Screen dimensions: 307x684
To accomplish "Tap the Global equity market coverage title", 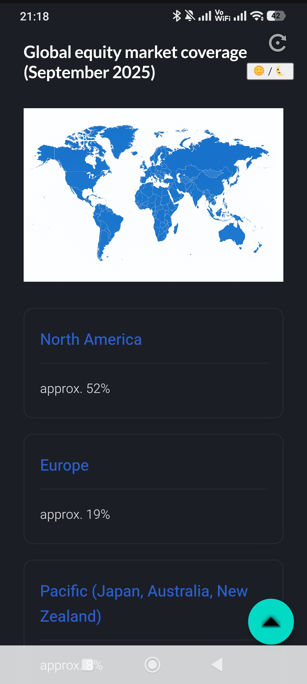I will tap(135, 62).
